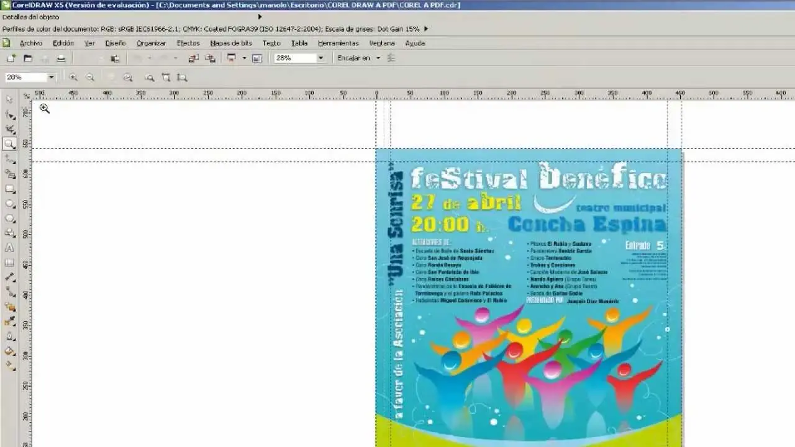Open the Herramientas menu
This screenshot has width=795, height=447.
[x=338, y=43]
